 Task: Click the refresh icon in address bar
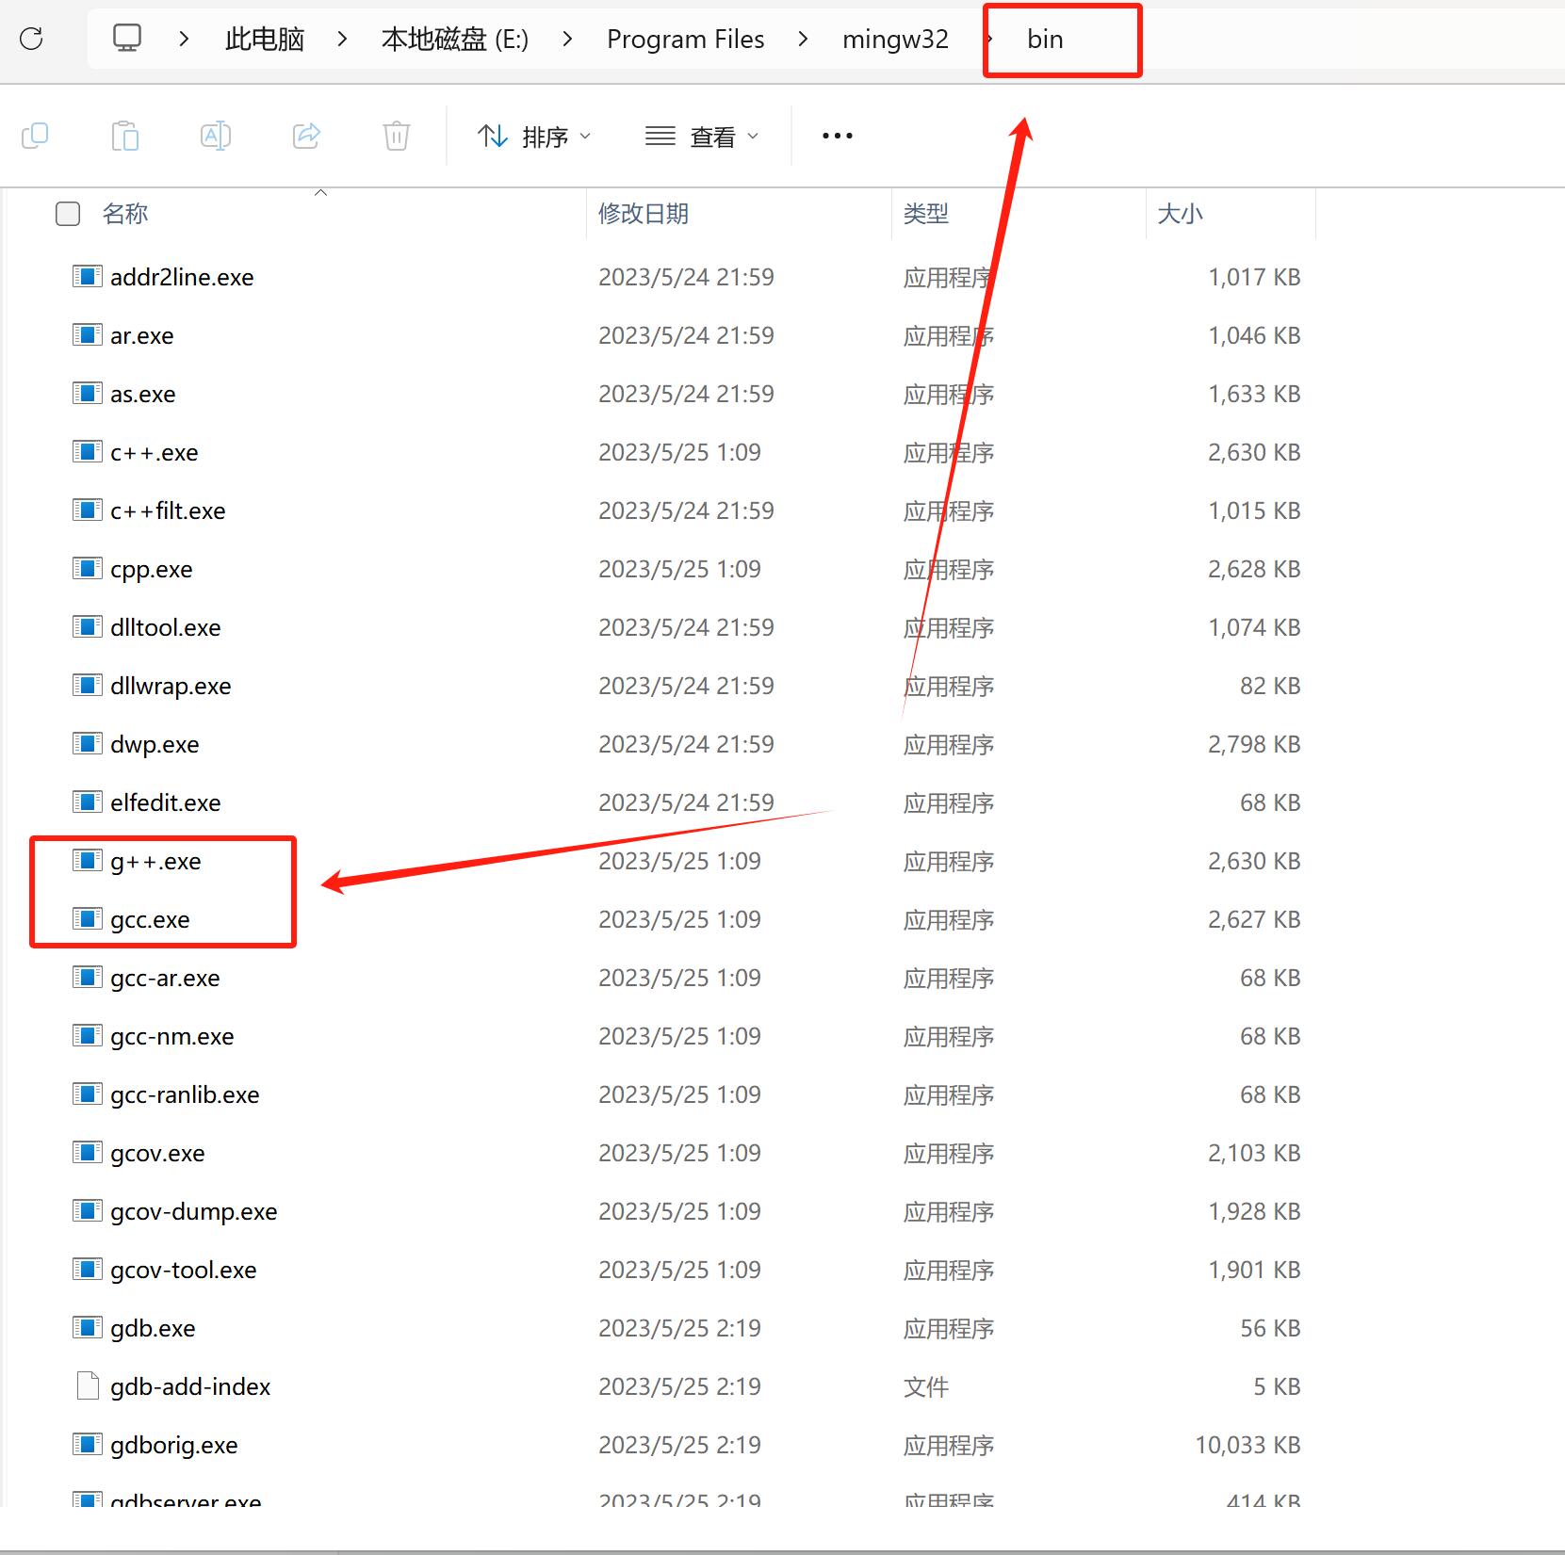tap(32, 39)
